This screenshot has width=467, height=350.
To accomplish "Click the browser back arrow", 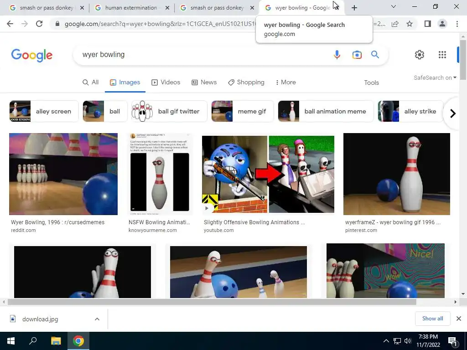I will (x=10, y=24).
